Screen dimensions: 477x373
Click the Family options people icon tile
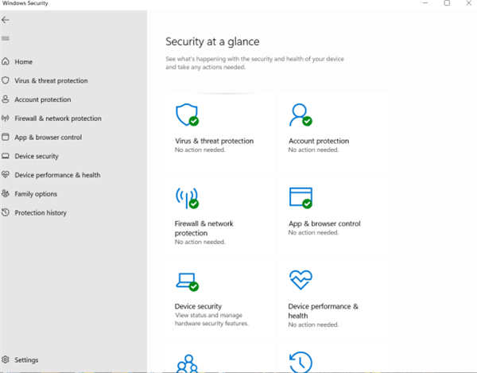(x=186, y=363)
